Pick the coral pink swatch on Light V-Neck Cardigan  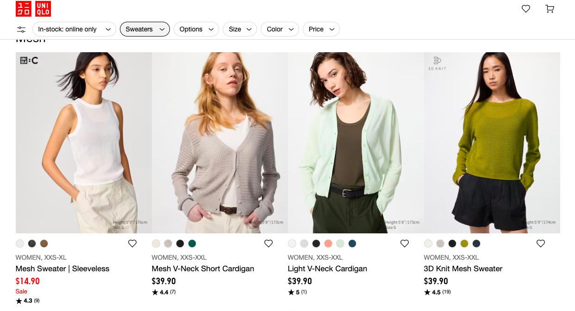point(328,244)
